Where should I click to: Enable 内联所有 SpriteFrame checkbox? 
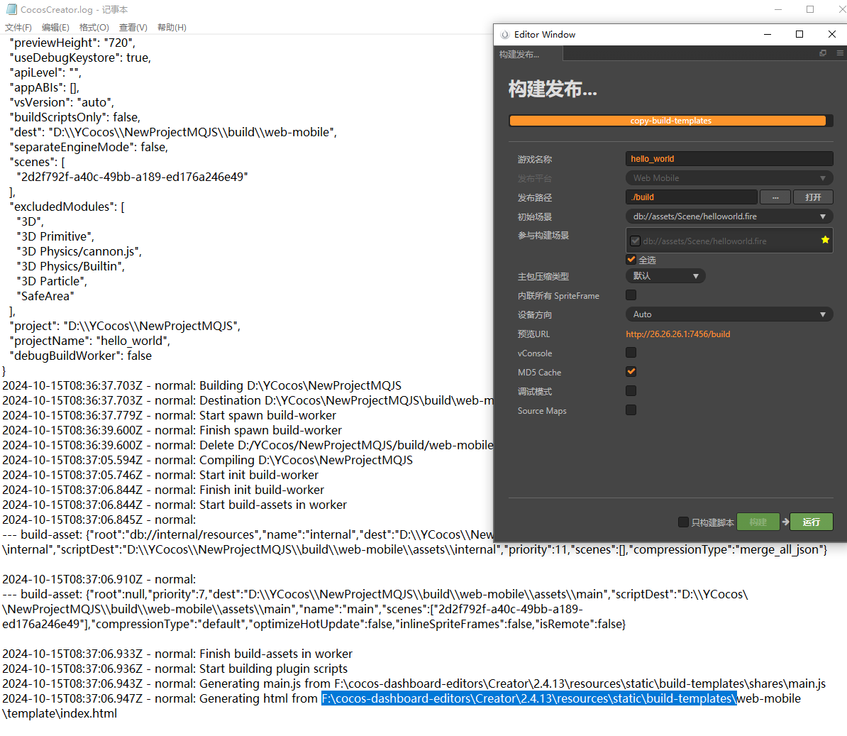[631, 295]
